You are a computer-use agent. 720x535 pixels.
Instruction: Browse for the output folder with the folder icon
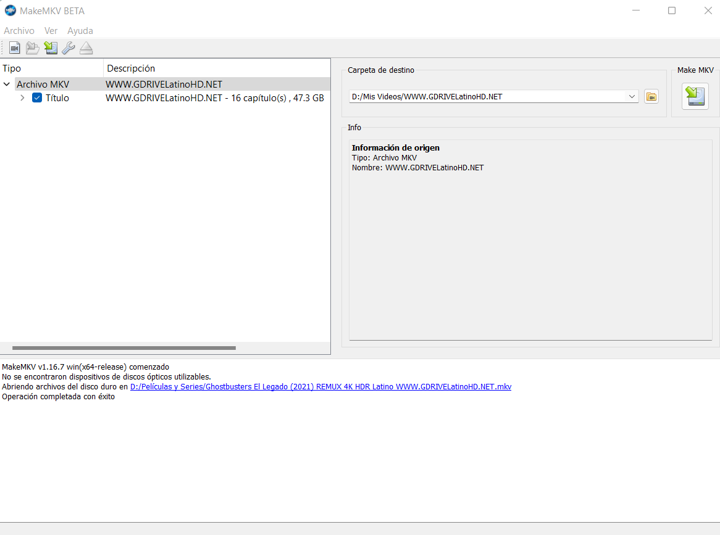tap(651, 96)
